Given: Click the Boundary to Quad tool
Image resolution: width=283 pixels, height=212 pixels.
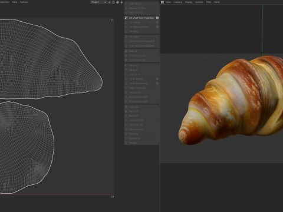Looking at the screenshot, I should click(x=141, y=101).
